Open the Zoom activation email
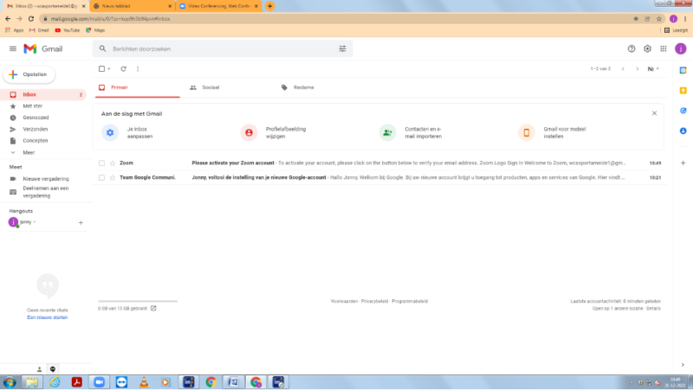Screen dimensions: 693x390 pos(379,163)
